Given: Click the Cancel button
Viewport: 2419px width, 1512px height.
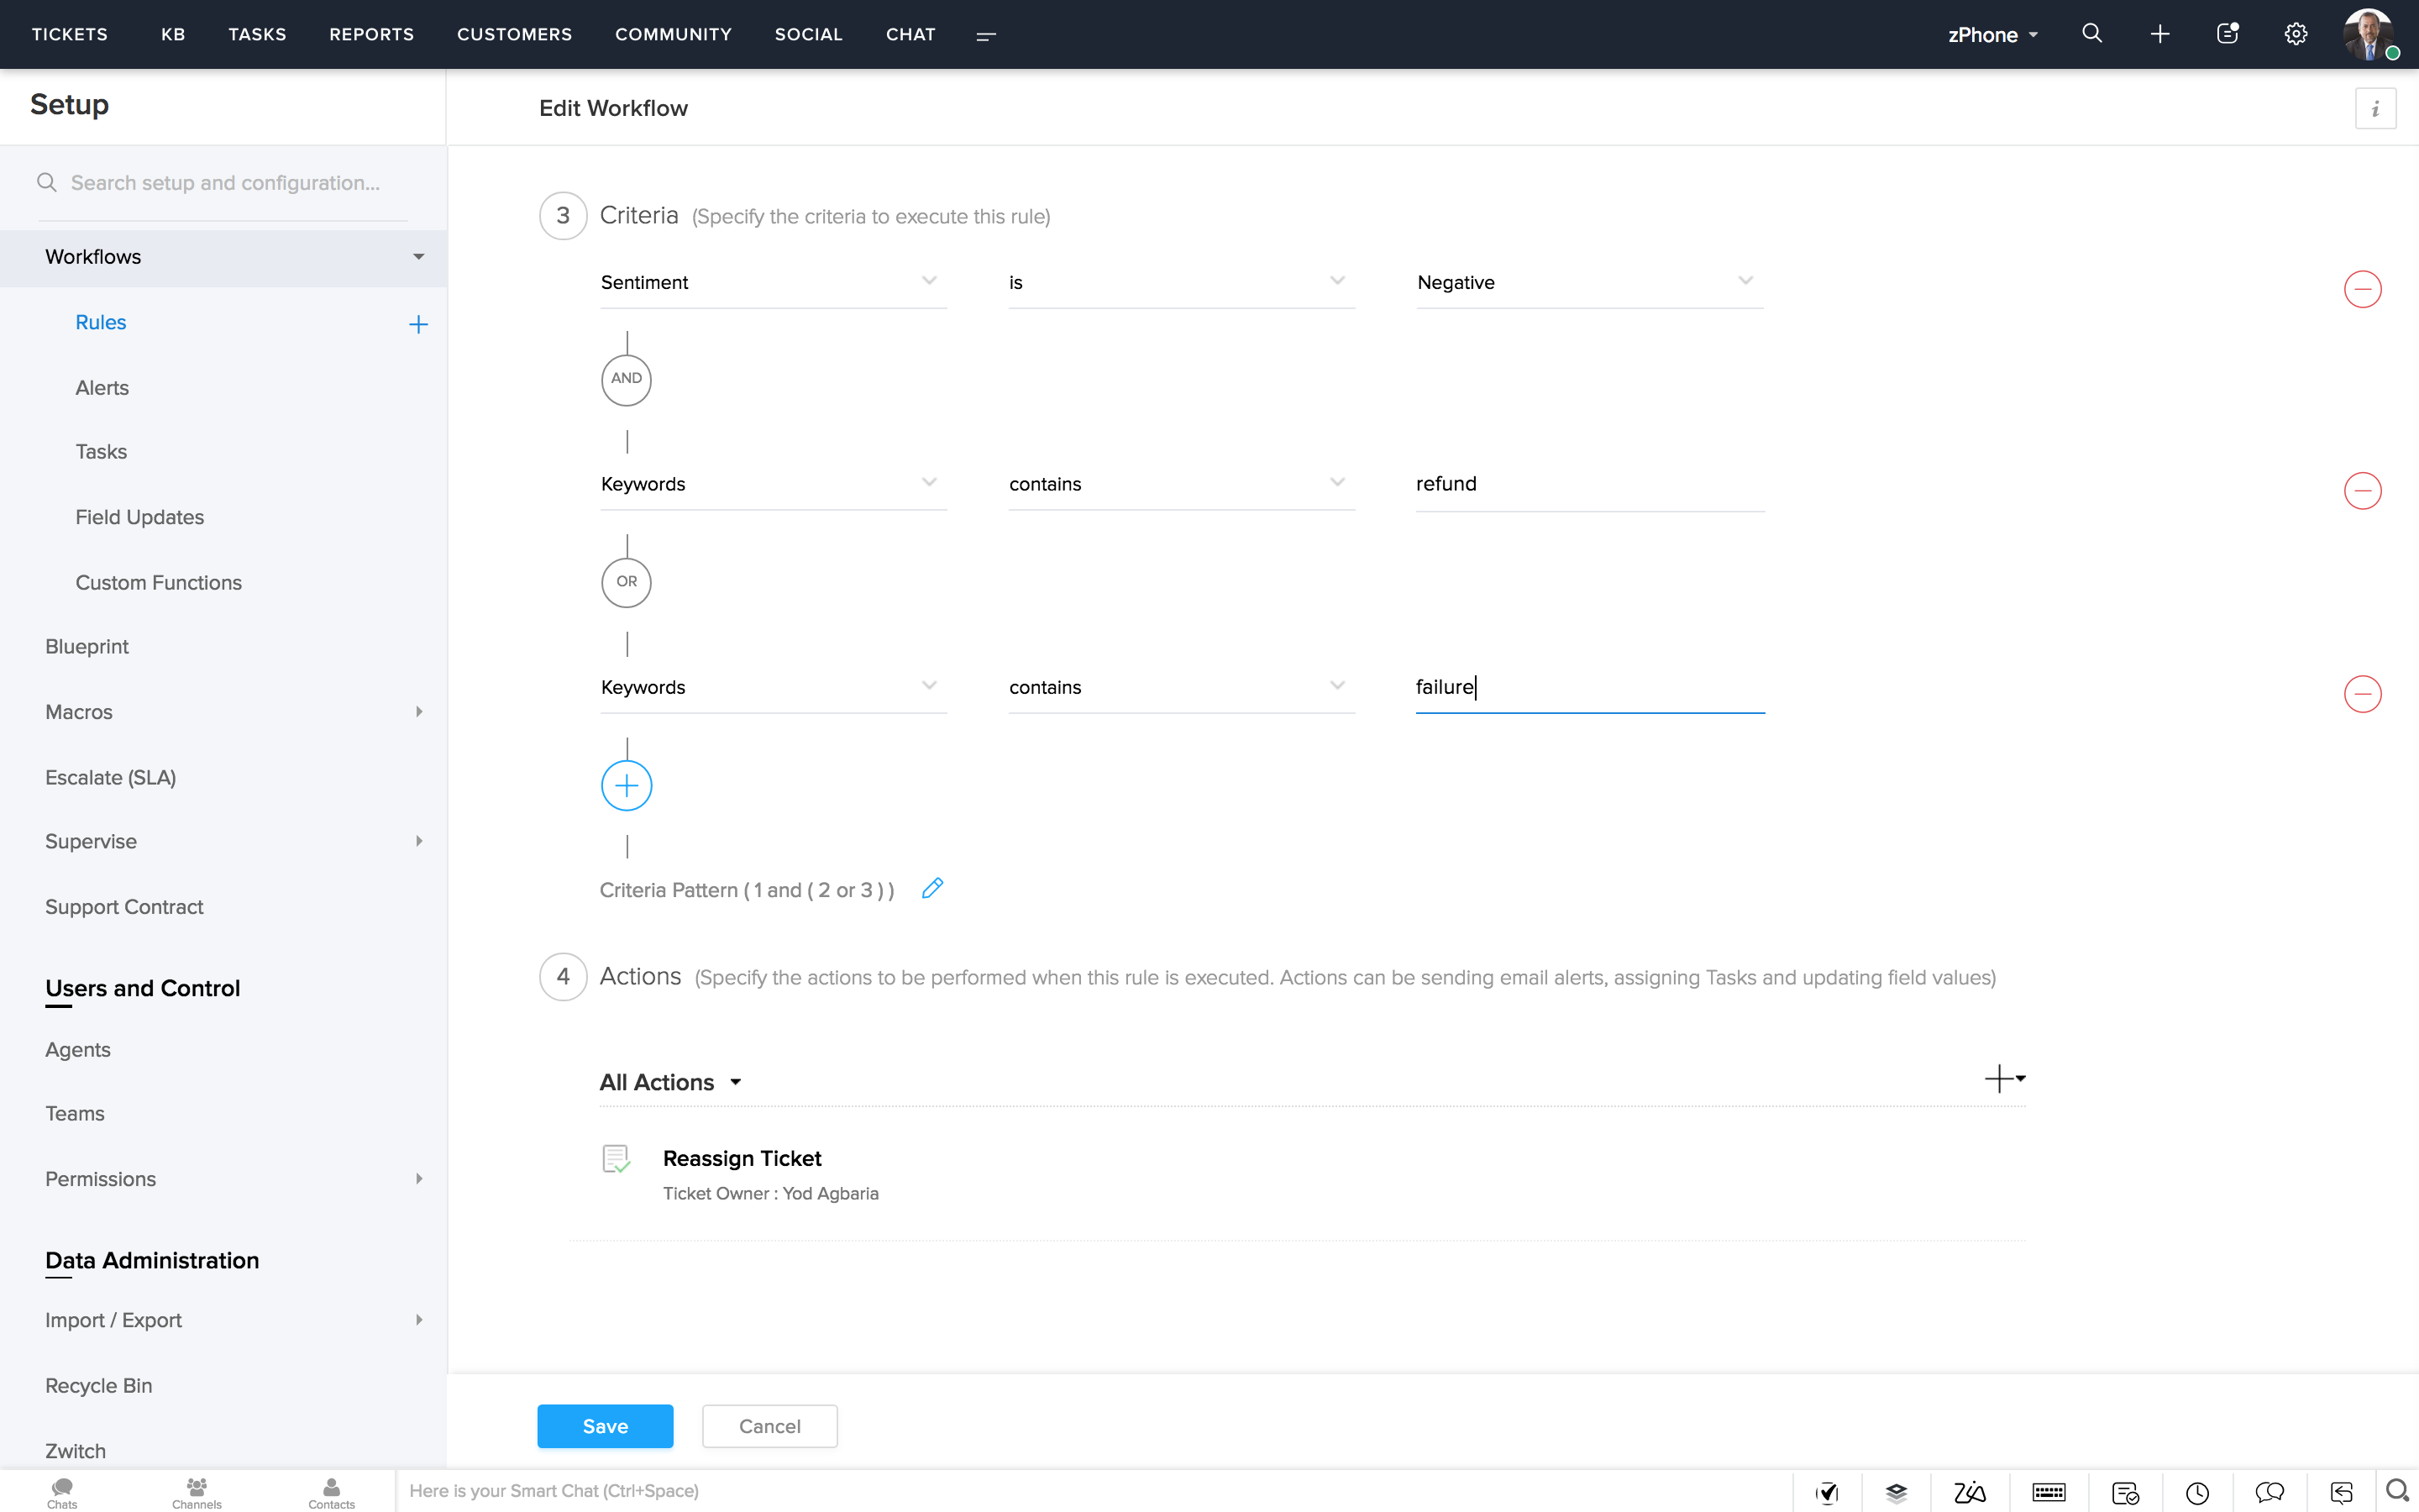Looking at the screenshot, I should point(769,1426).
